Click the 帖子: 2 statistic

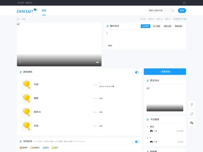coord(159,19)
